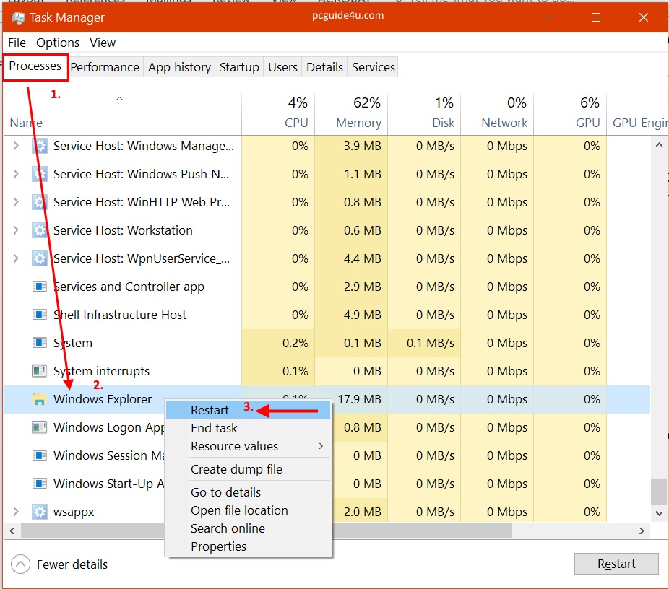The height and width of the screenshot is (589, 669).
Task: Click the horizontal scrollbar left arrow
Action: pos(12,531)
